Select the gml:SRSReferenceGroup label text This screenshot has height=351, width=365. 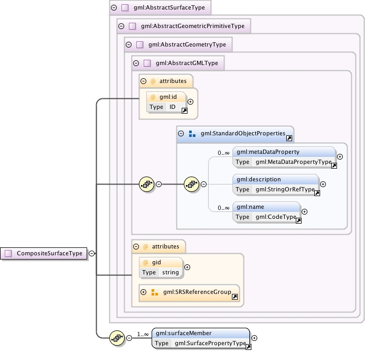pos(197,292)
